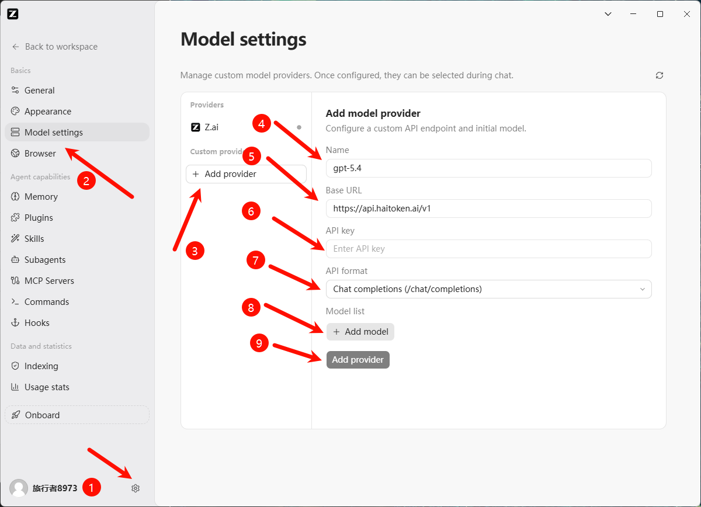Select Model settings in sidebar
The height and width of the screenshot is (507, 701).
(77, 133)
